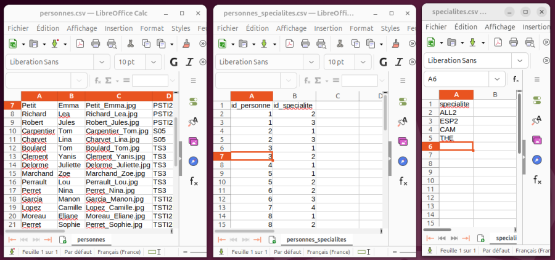Show more toolbar buttons in personnes_specialites.csv standard toolbar
Viewport: 555px width, 260px height.
[x=412, y=44]
